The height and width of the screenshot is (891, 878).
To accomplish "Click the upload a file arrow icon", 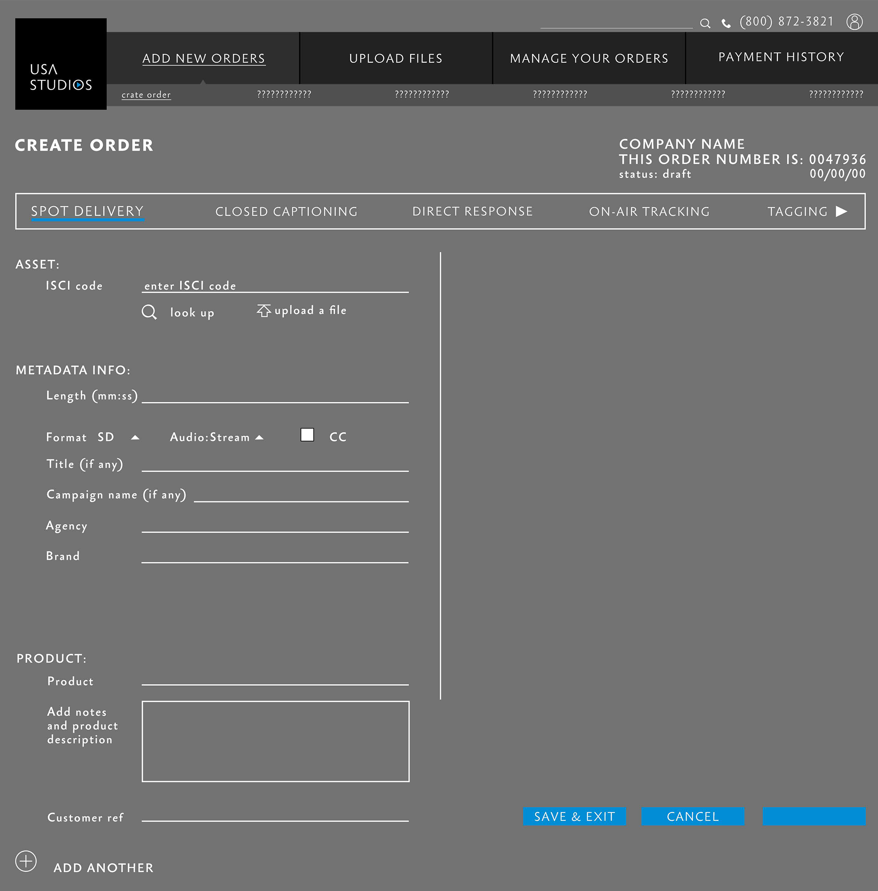I will [264, 311].
